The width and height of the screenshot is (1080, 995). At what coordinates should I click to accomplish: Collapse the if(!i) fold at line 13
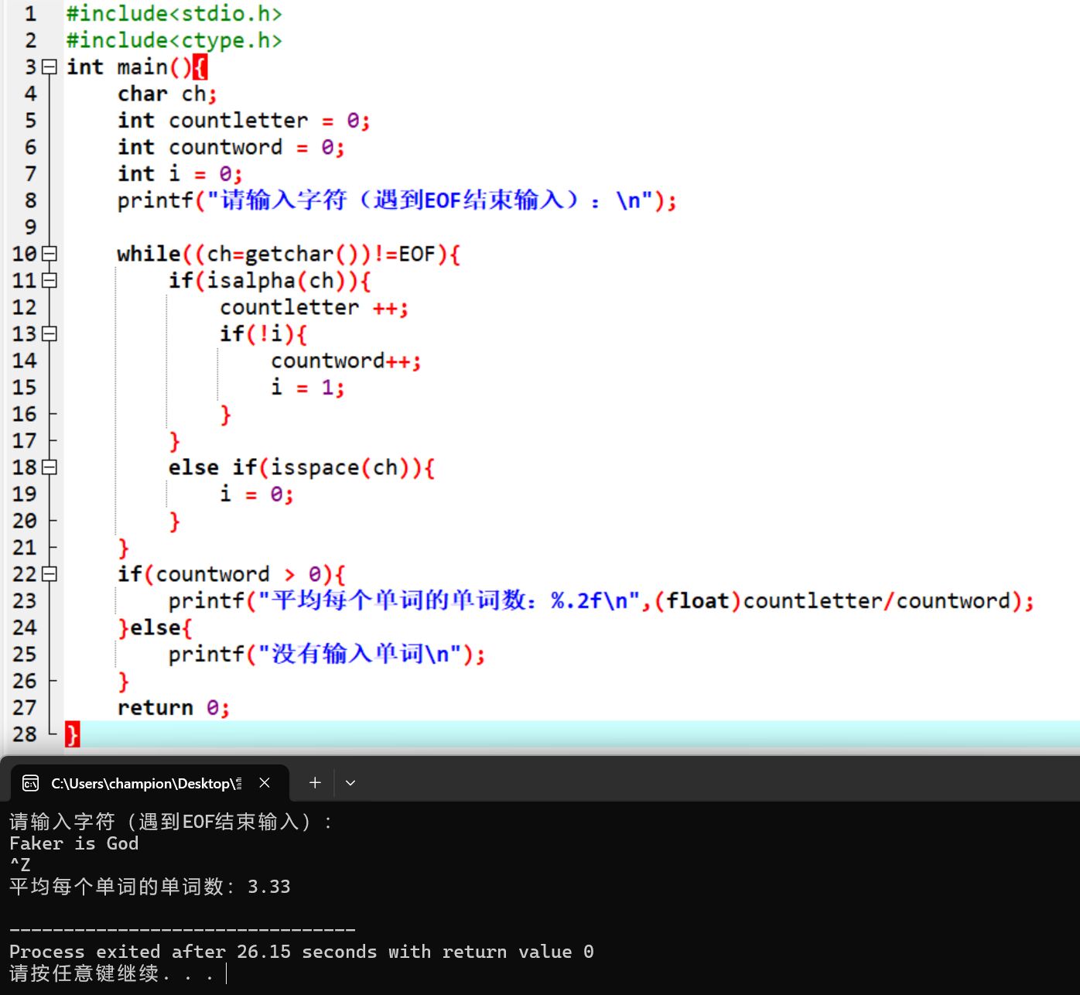(50, 333)
